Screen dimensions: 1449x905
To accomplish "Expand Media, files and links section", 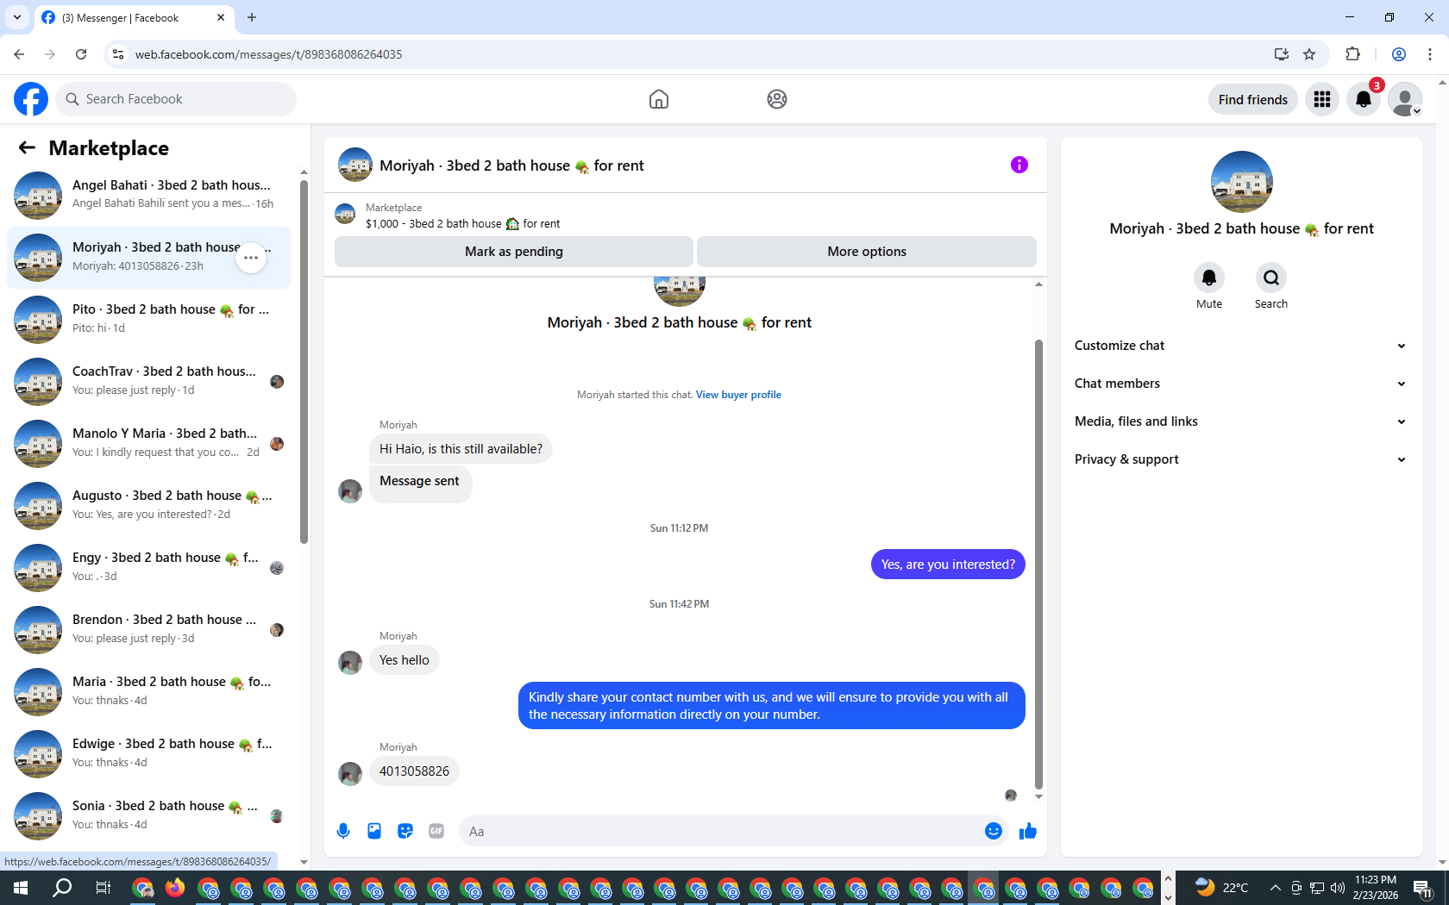I will (x=1241, y=421).
